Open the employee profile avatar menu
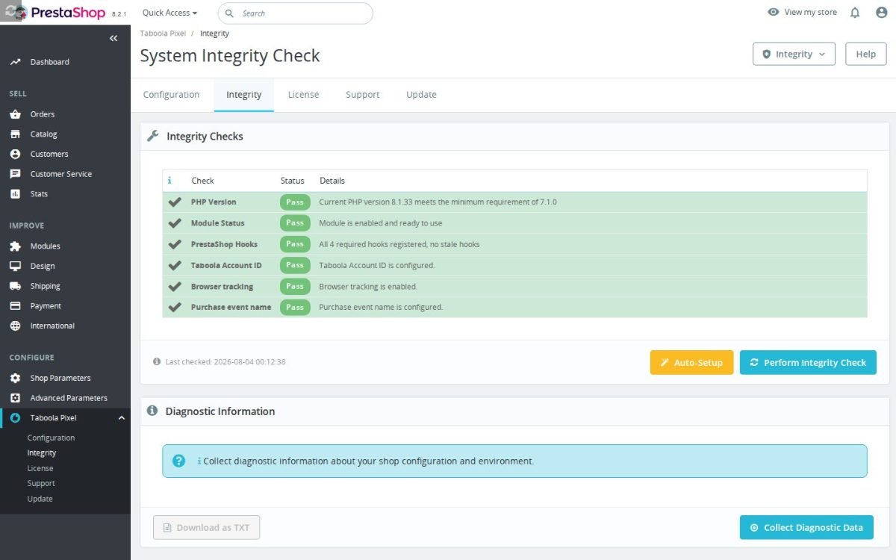Screen dimensions: 896x560 [881, 13]
